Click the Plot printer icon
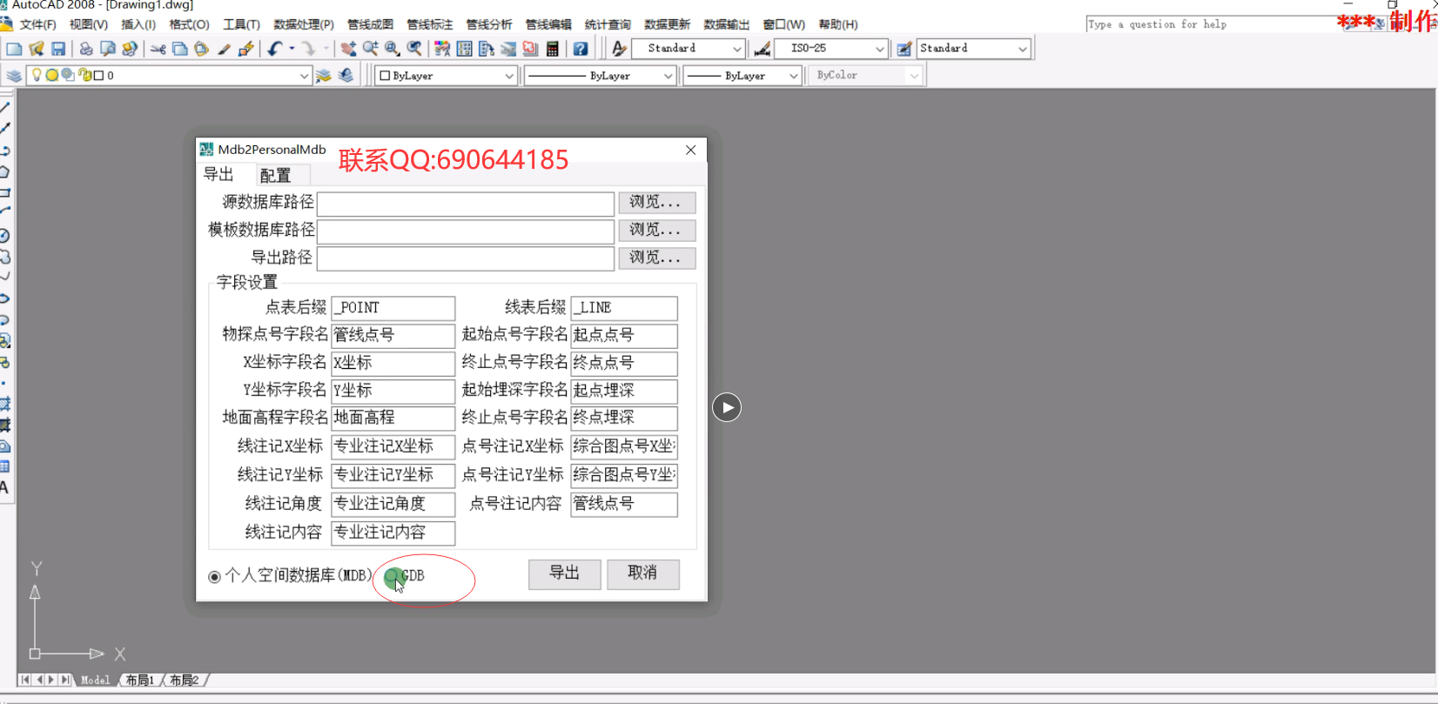 pos(86,49)
